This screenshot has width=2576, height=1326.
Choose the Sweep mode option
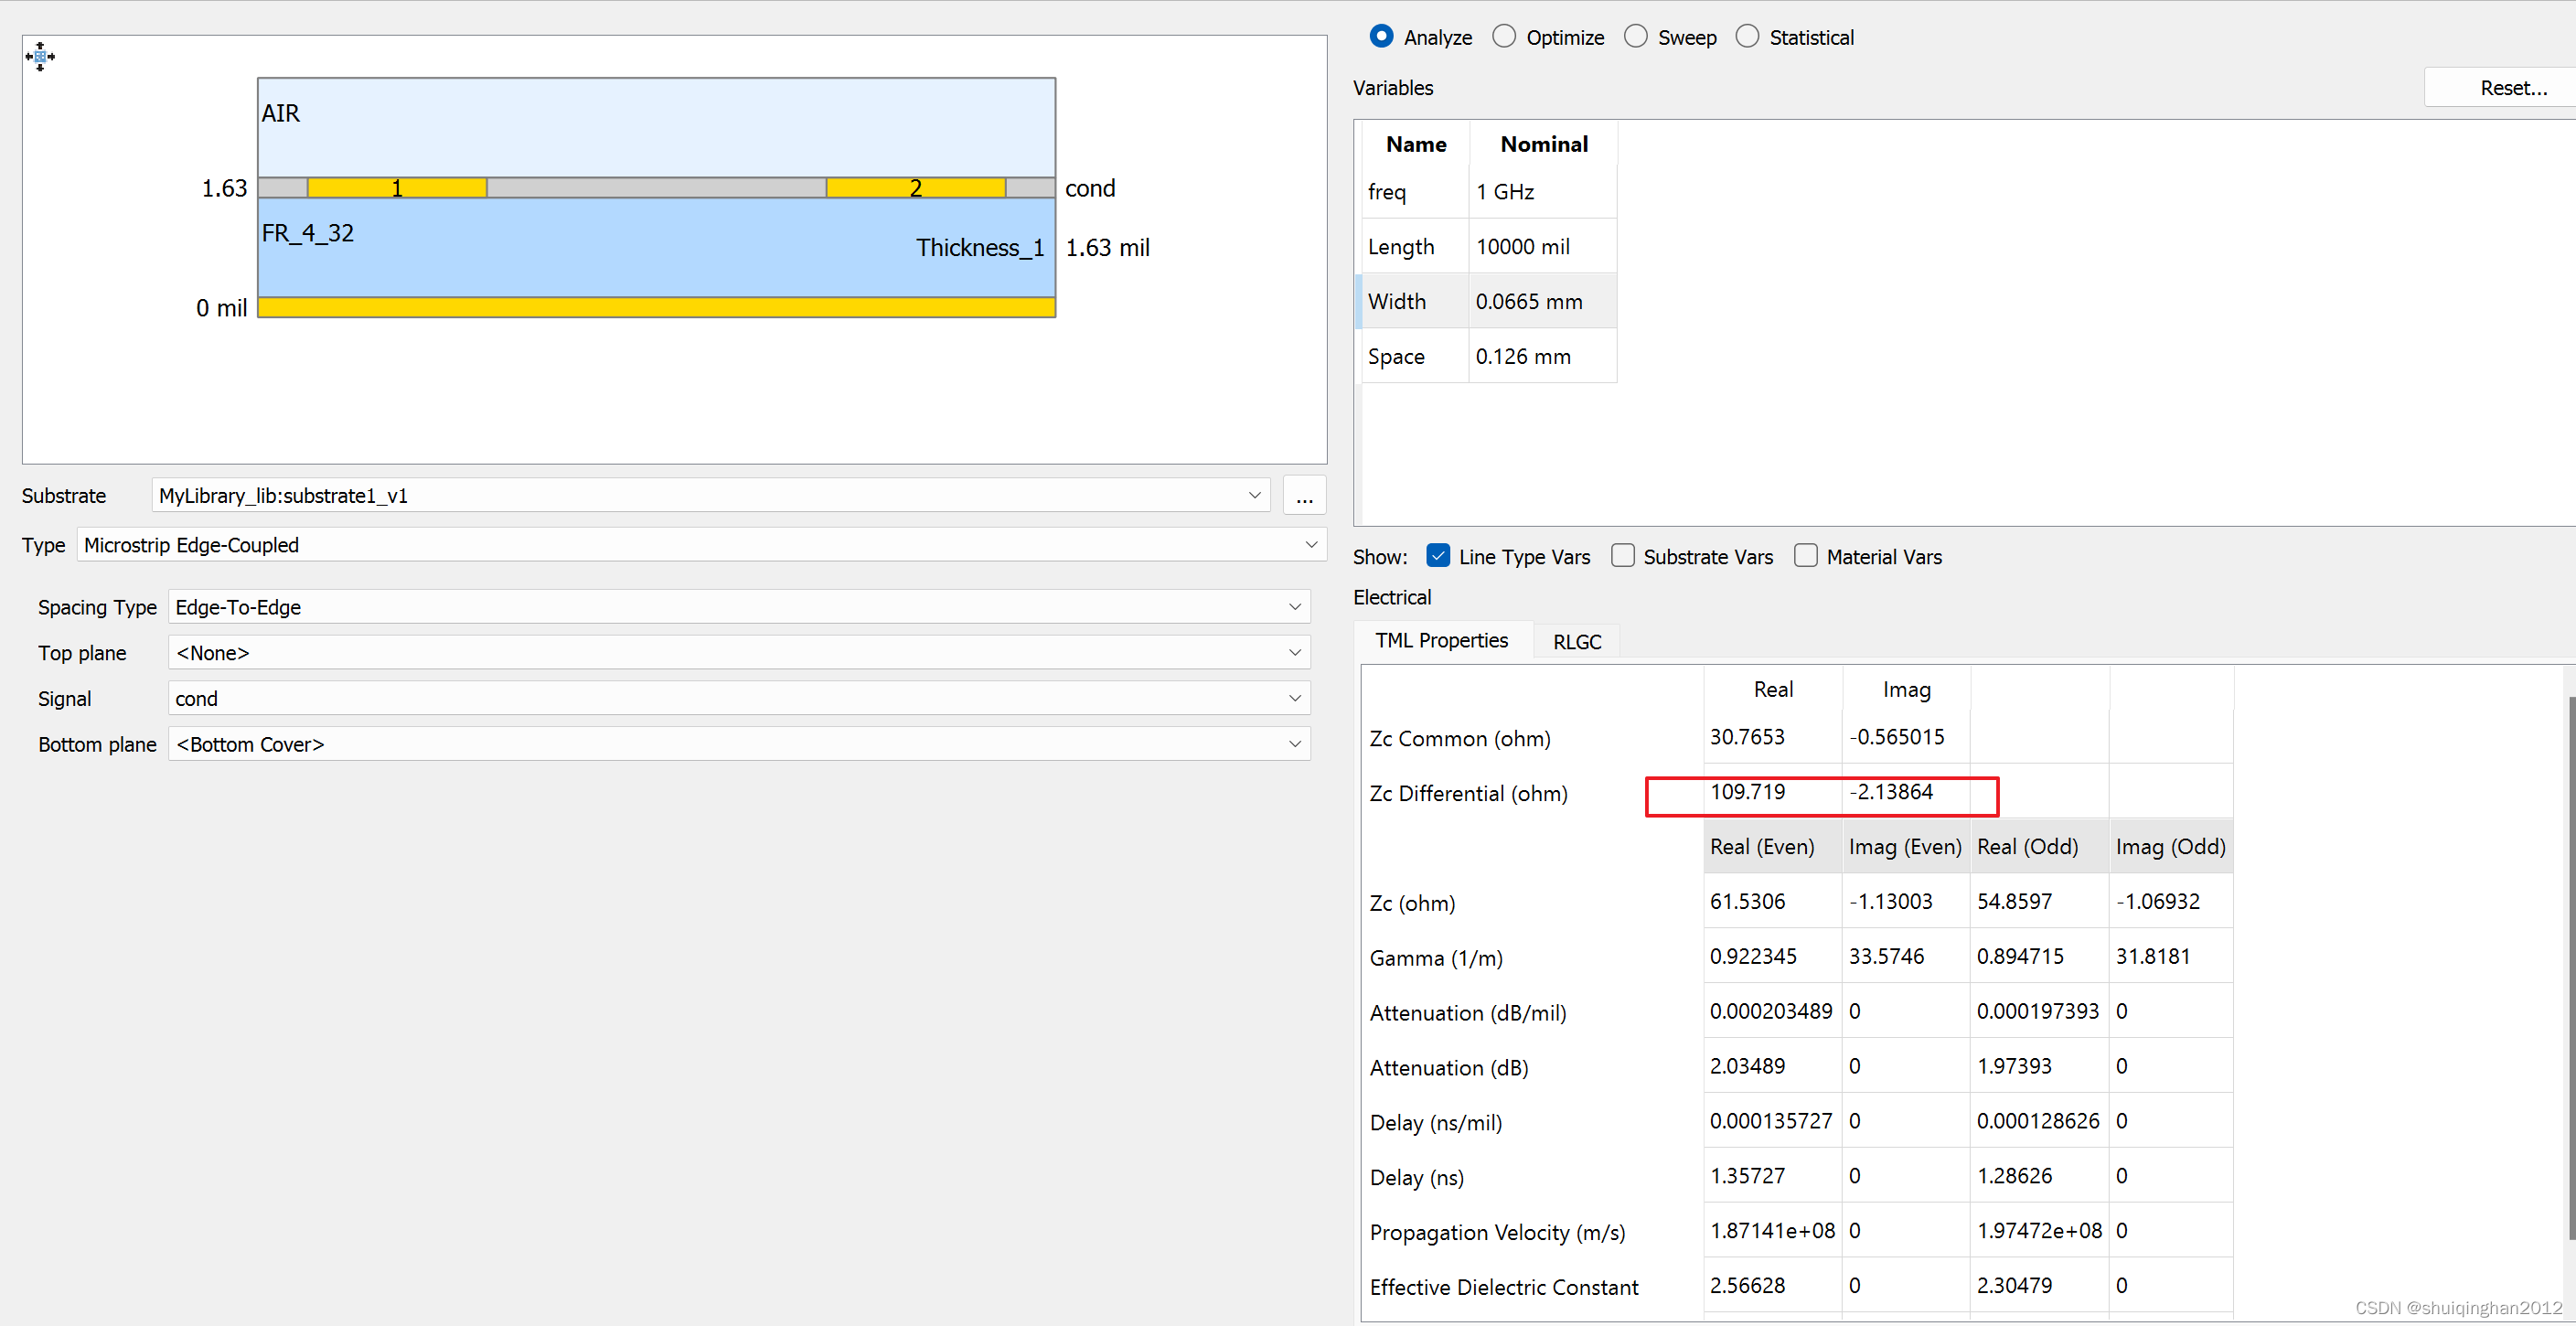(x=1635, y=37)
